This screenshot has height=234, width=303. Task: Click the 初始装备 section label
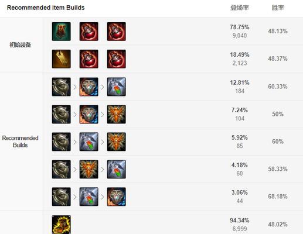[x=20, y=45]
